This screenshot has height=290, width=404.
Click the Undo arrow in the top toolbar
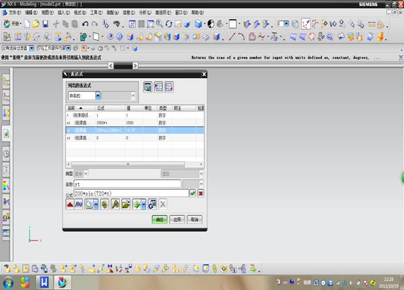coord(85,24)
